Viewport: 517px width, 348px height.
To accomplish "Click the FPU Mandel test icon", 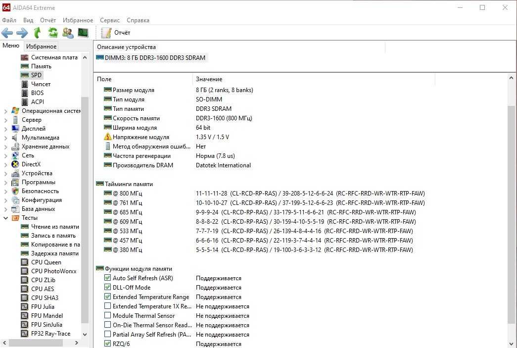I will click(x=25, y=316).
